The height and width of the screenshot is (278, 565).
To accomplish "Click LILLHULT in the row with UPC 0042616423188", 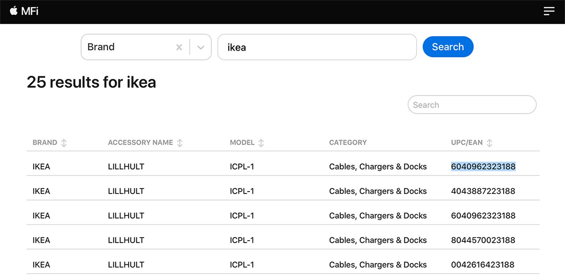I will 126,265.
